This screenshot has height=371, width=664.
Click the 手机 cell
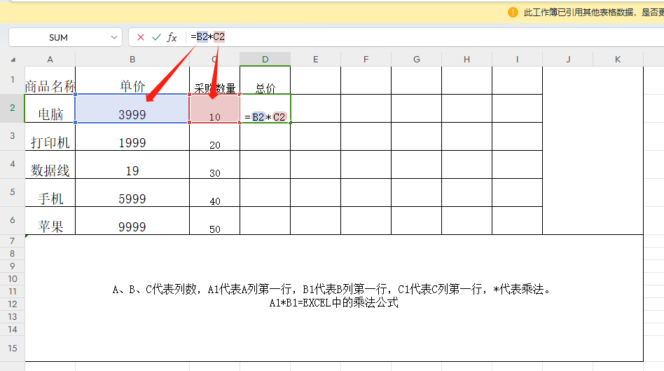pos(50,192)
